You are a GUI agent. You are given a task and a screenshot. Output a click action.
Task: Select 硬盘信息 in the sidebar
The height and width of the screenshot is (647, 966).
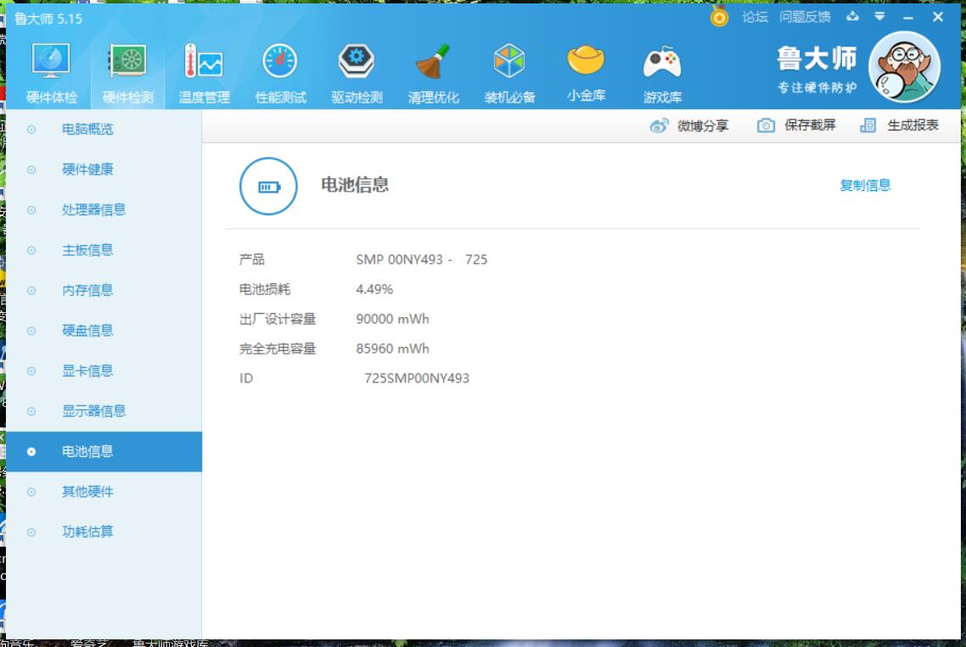87,331
